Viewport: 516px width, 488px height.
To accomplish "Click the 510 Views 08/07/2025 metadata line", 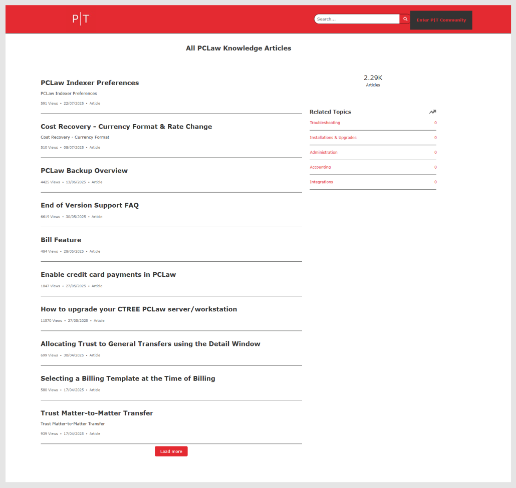I will [x=71, y=147].
